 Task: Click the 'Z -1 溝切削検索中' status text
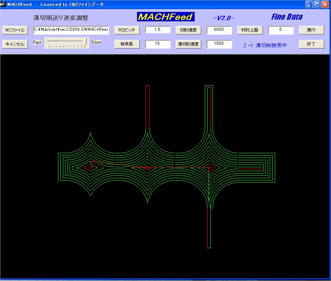tap(265, 45)
